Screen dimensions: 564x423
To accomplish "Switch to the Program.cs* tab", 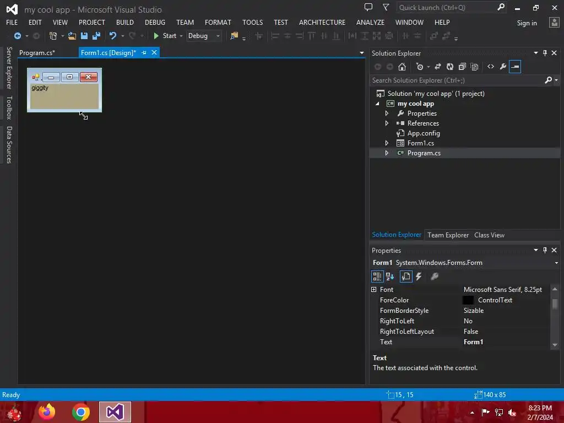I will [x=37, y=52].
